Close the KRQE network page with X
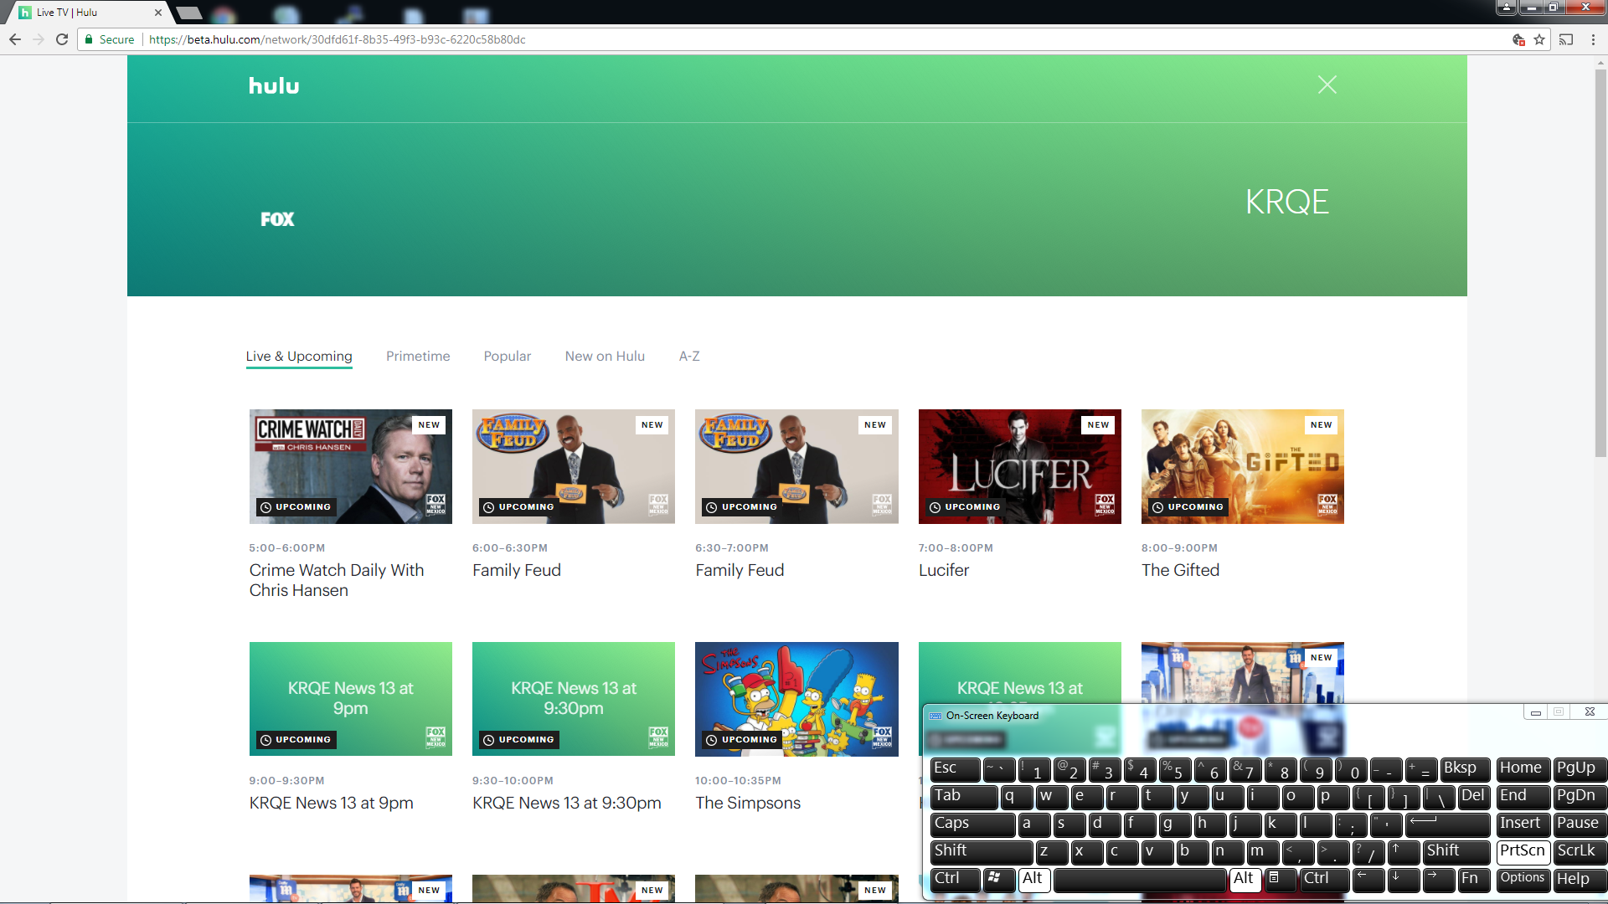 point(1327,85)
